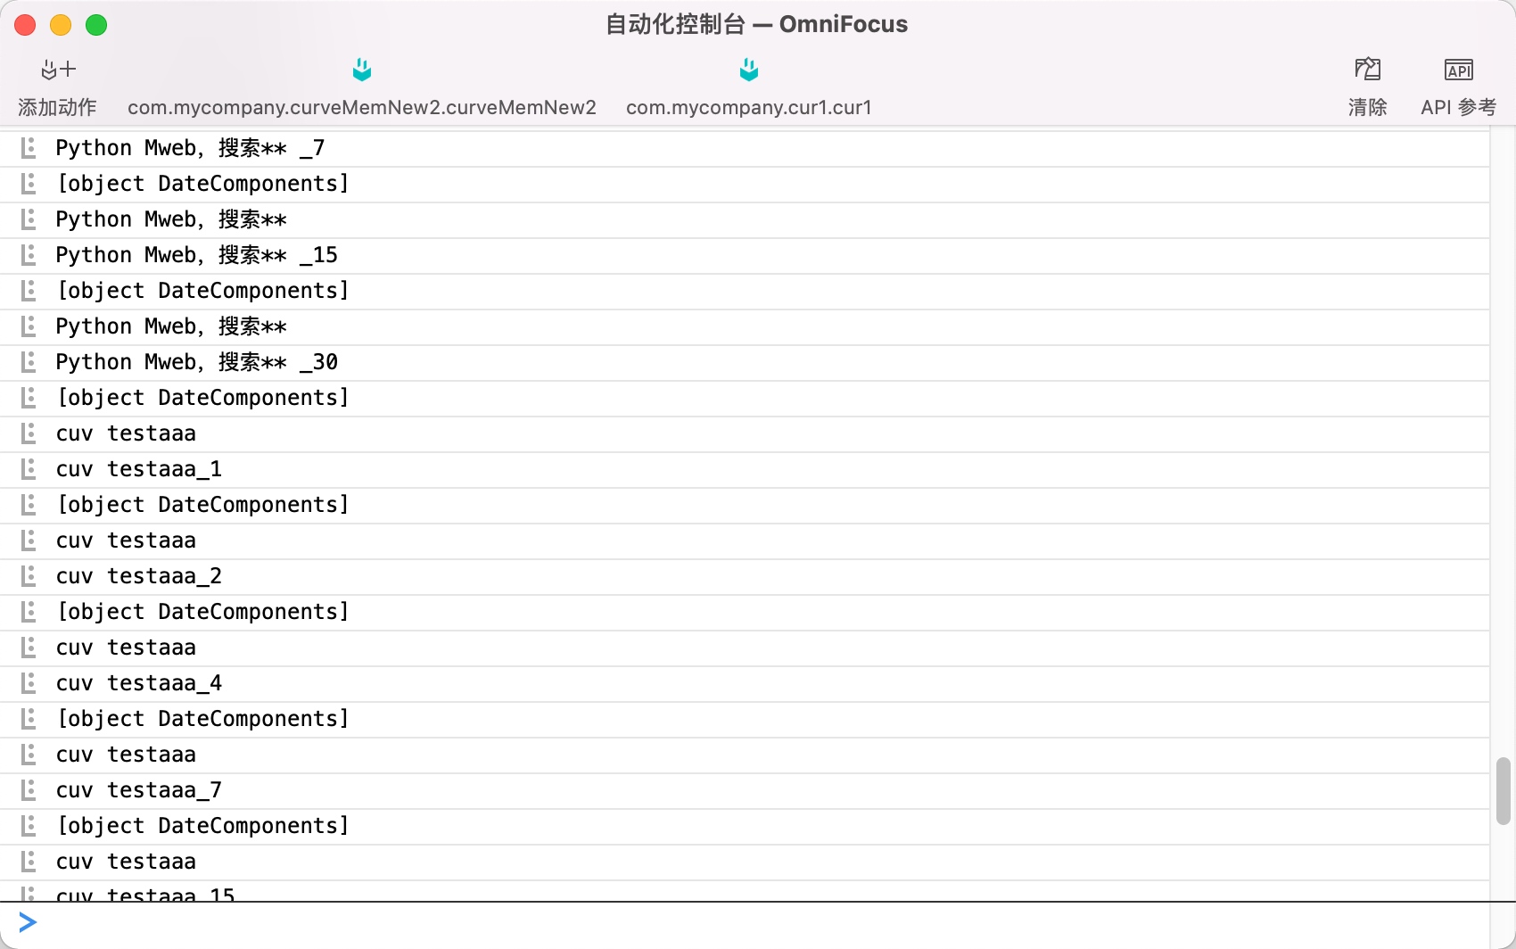Click the com.mycompany.curveMemNew2.curveMemNew2 toolbar label

coord(361,108)
